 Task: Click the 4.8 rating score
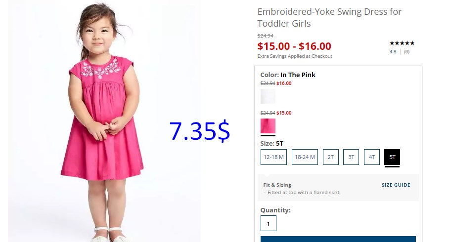[x=393, y=52]
